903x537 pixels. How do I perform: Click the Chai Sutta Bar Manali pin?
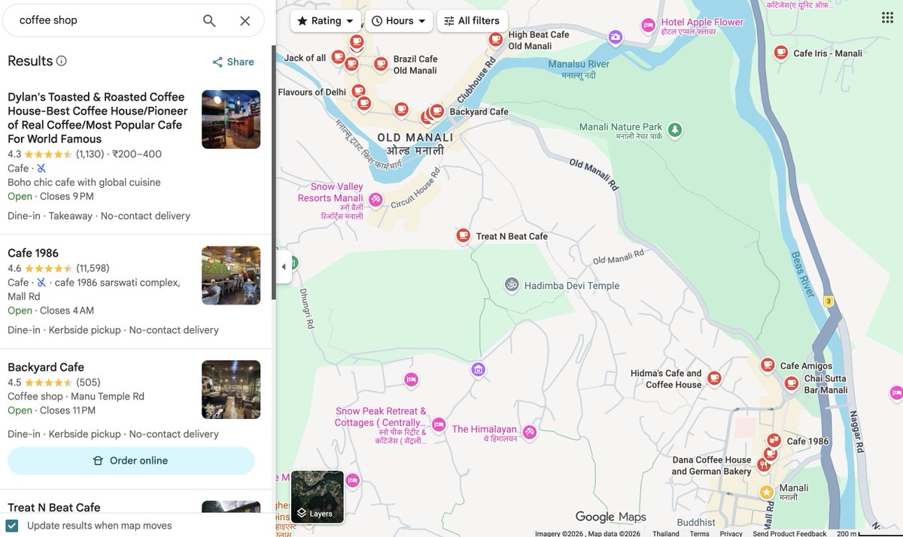coord(792,383)
